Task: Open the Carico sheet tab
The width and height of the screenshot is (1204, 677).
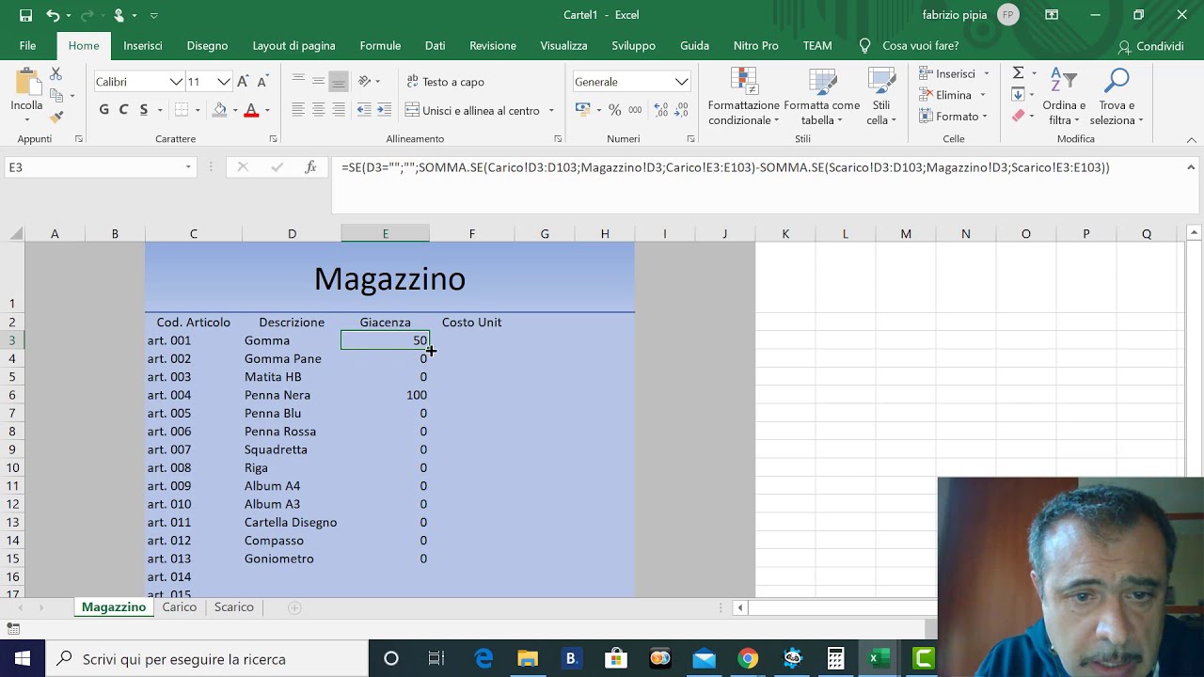Action: pyautogui.click(x=179, y=607)
